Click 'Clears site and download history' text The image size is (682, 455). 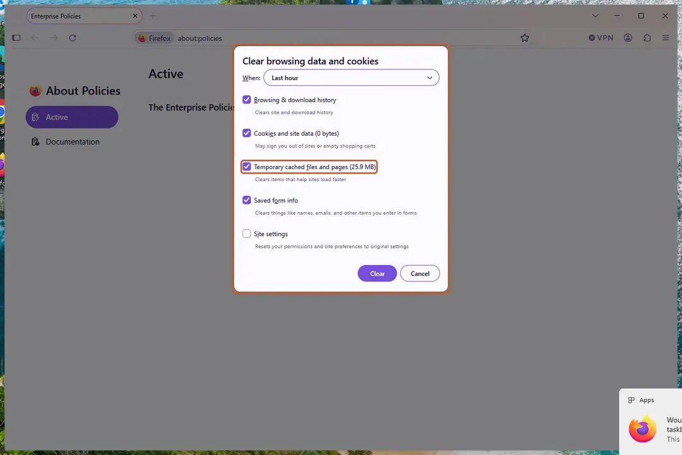point(294,112)
